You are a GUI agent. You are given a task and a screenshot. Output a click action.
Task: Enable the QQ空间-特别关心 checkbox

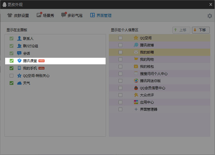pyautogui.click(x=11, y=76)
